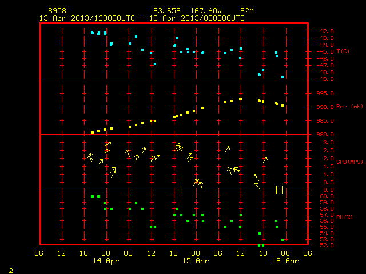Click the date range header line
Image resolution: width=366 pixels, height=274 pixels.
142,18
